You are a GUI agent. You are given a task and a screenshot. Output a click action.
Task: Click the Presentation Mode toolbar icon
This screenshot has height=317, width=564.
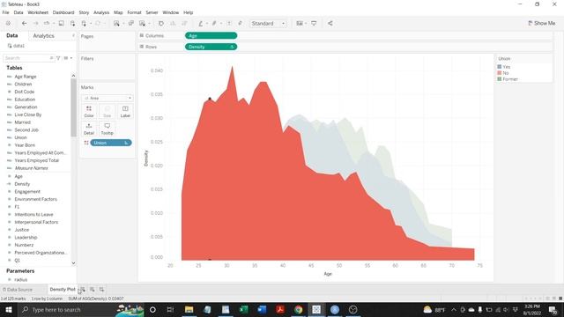[x=314, y=24]
